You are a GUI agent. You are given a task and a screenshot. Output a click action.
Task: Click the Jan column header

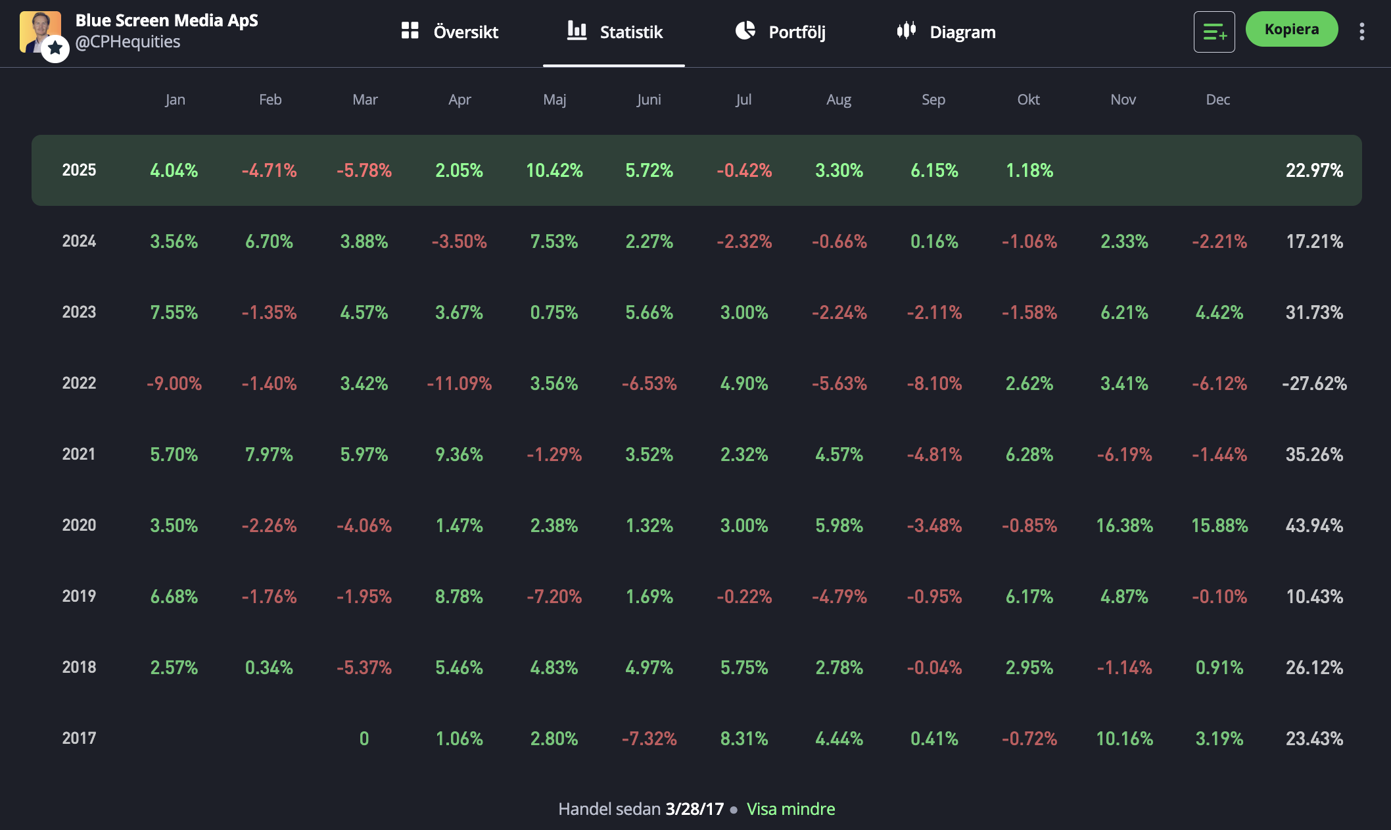(x=175, y=99)
